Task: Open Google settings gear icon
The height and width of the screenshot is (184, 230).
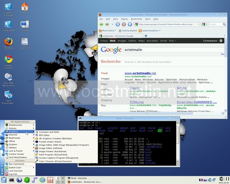Action: tap(221, 41)
